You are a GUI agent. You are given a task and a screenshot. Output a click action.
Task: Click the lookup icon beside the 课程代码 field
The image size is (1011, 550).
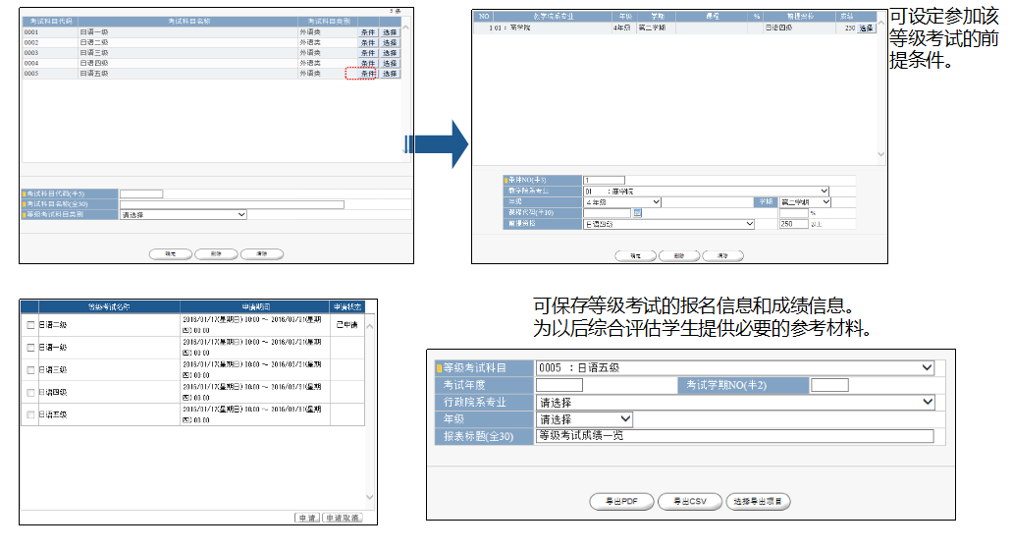coord(637,212)
